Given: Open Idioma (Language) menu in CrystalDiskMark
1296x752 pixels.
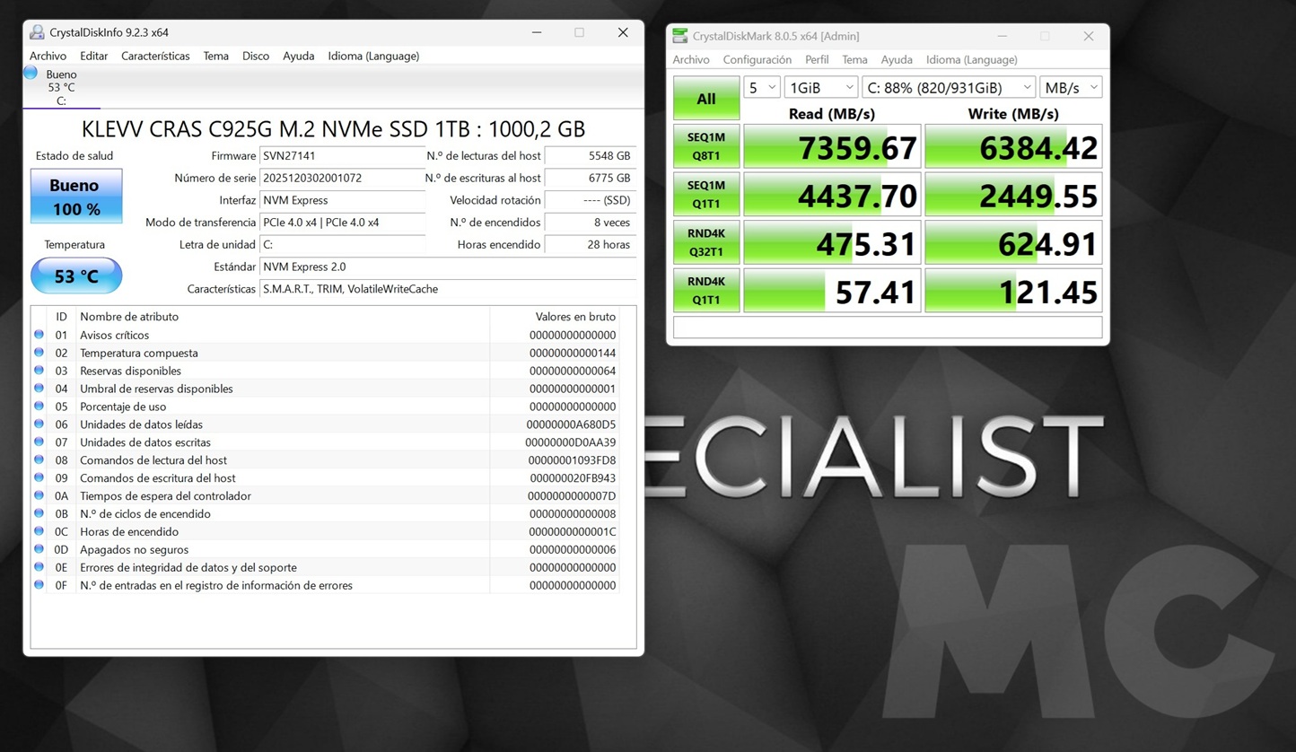Looking at the screenshot, I should click(x=972, y=59).
